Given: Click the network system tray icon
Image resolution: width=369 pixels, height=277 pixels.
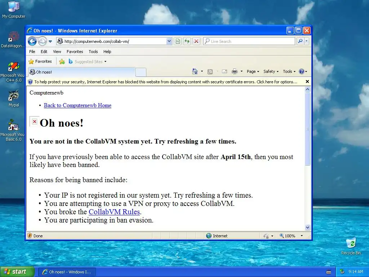Looking at the screenshot, I should [342, 272].
